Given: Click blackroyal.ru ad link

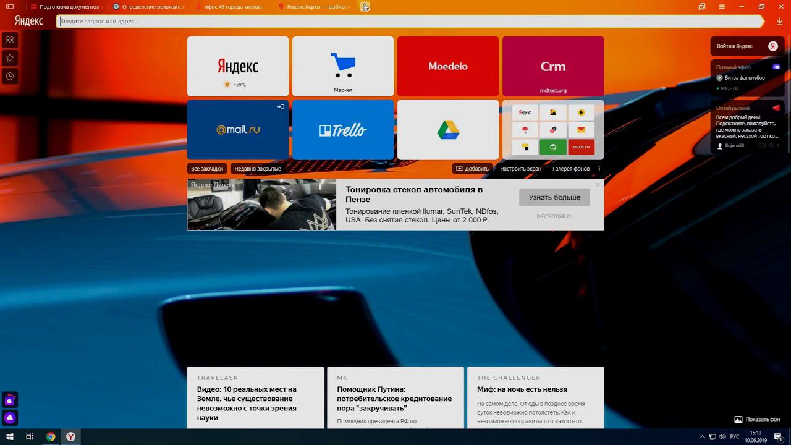Looking at the screenshot, I should point(554,216).
